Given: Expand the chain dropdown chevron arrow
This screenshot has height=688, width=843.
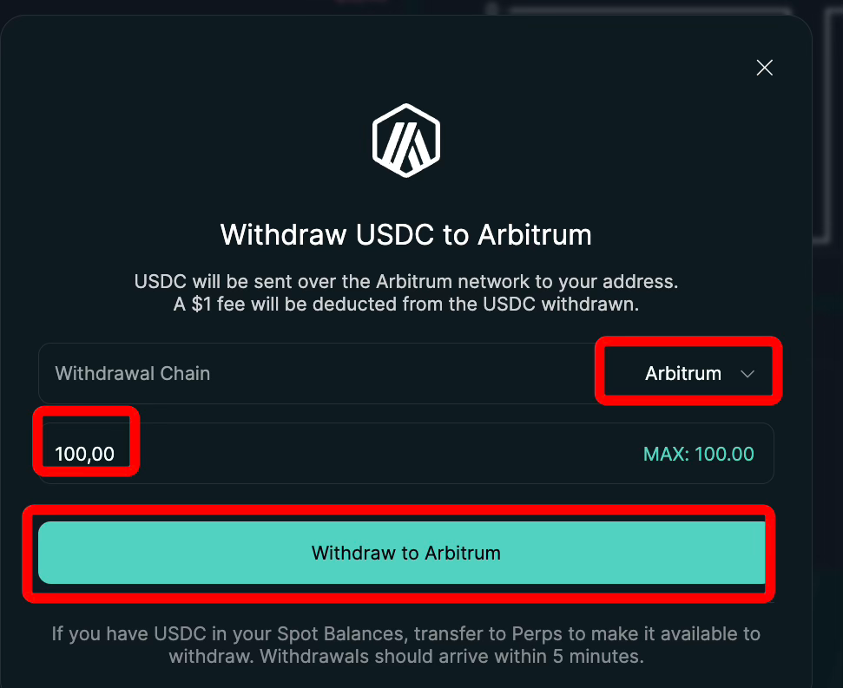Looking at the screenshot, I should pyautogui.click(x=748, y=374).
